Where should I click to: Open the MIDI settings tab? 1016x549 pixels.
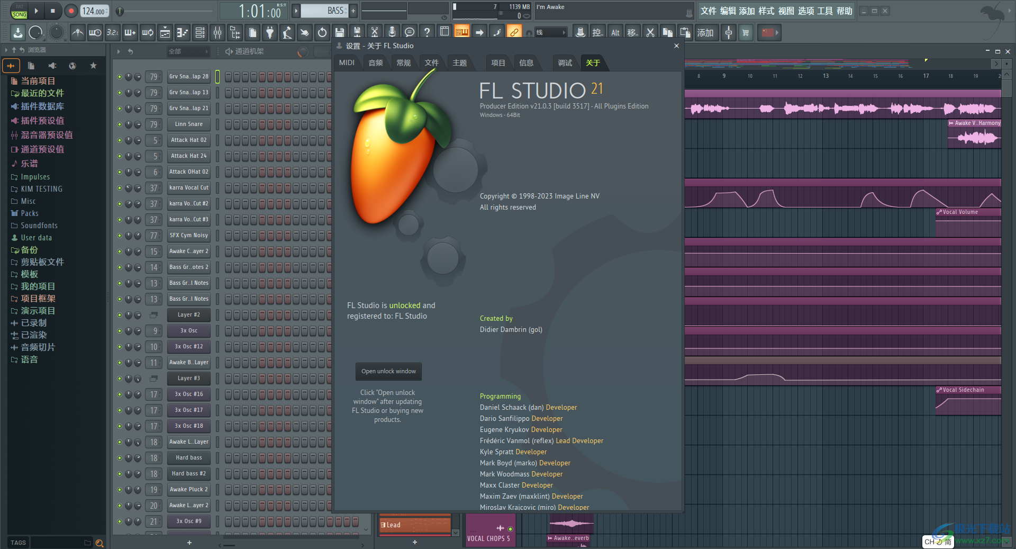347,63
